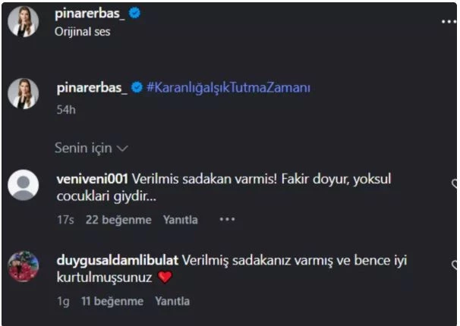Click the "54h" caption timestamp
460x326 pixels.
pyautogui.click(x=66, y=109)
